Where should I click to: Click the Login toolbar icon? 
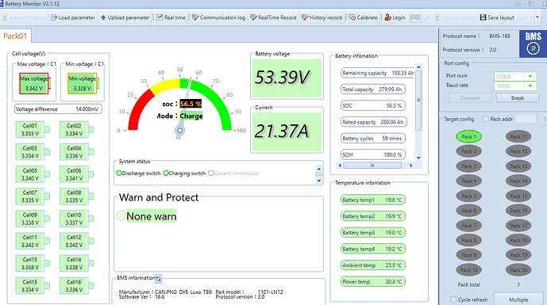pos(387,17)
